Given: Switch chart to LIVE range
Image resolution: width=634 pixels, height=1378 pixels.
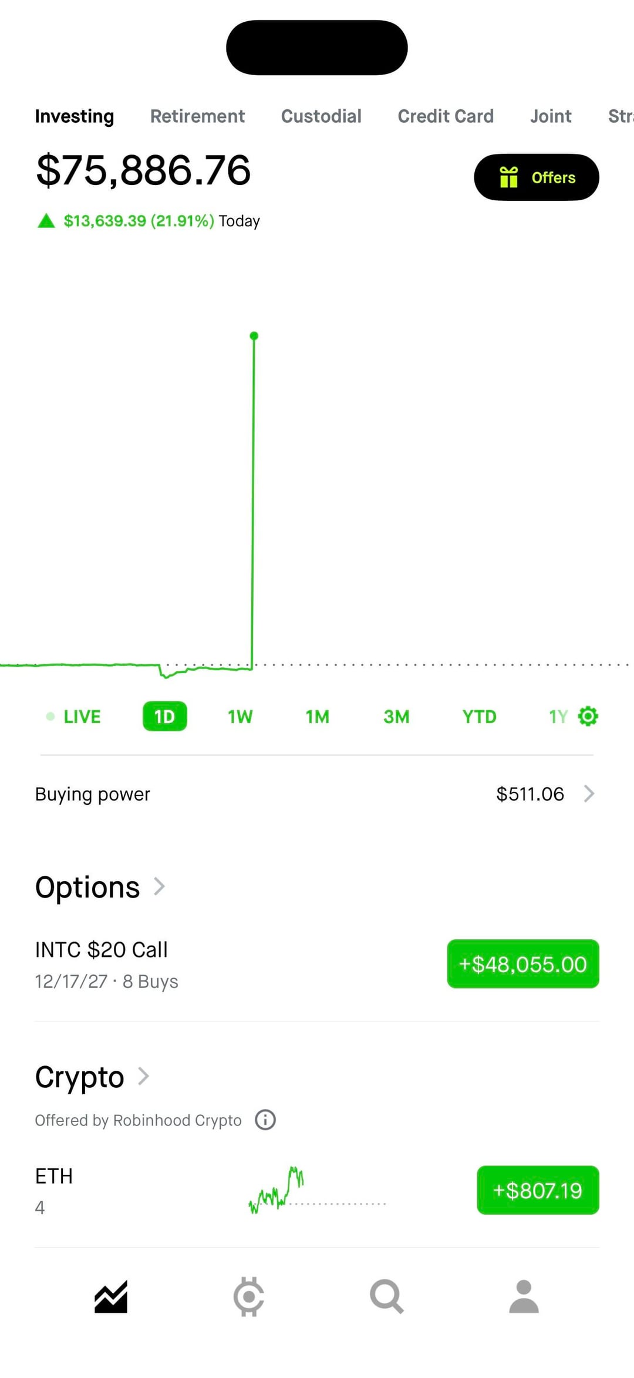Looking at the screenshot, I should 75,717.
